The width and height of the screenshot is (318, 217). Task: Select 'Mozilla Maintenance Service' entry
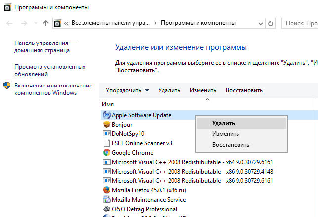(149, 200)
